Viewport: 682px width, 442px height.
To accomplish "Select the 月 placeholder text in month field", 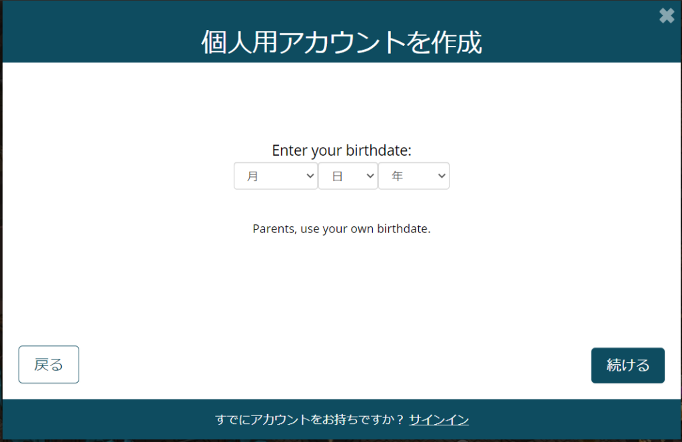I will tap(252, 176).
